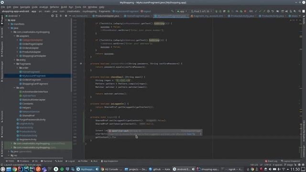Open the Analyze menu
This screenshot has height=172, width=306.
(44, 7)
